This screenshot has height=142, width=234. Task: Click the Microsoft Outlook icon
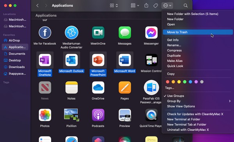pos(71,60)
